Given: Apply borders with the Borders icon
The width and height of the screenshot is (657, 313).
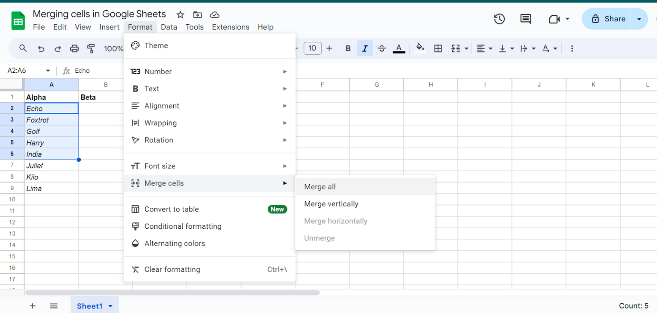Looking at the screenshot, I should 438,48.
